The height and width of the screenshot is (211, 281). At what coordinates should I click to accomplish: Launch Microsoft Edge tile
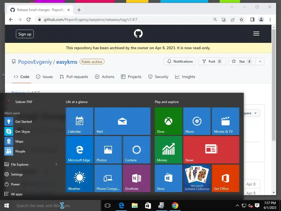(79, 150)
